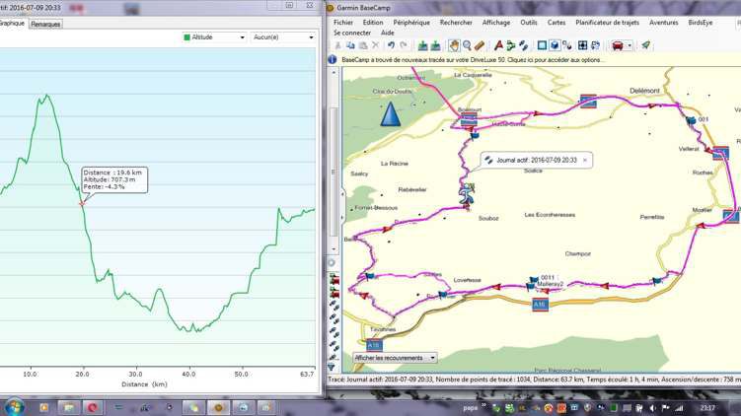741x416 pixels.
Task: Switch to the Remarques tab
Action: 45,24
